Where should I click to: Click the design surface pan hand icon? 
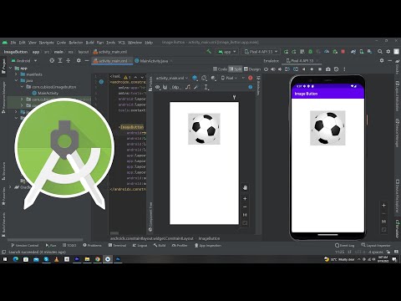[245, 187]
